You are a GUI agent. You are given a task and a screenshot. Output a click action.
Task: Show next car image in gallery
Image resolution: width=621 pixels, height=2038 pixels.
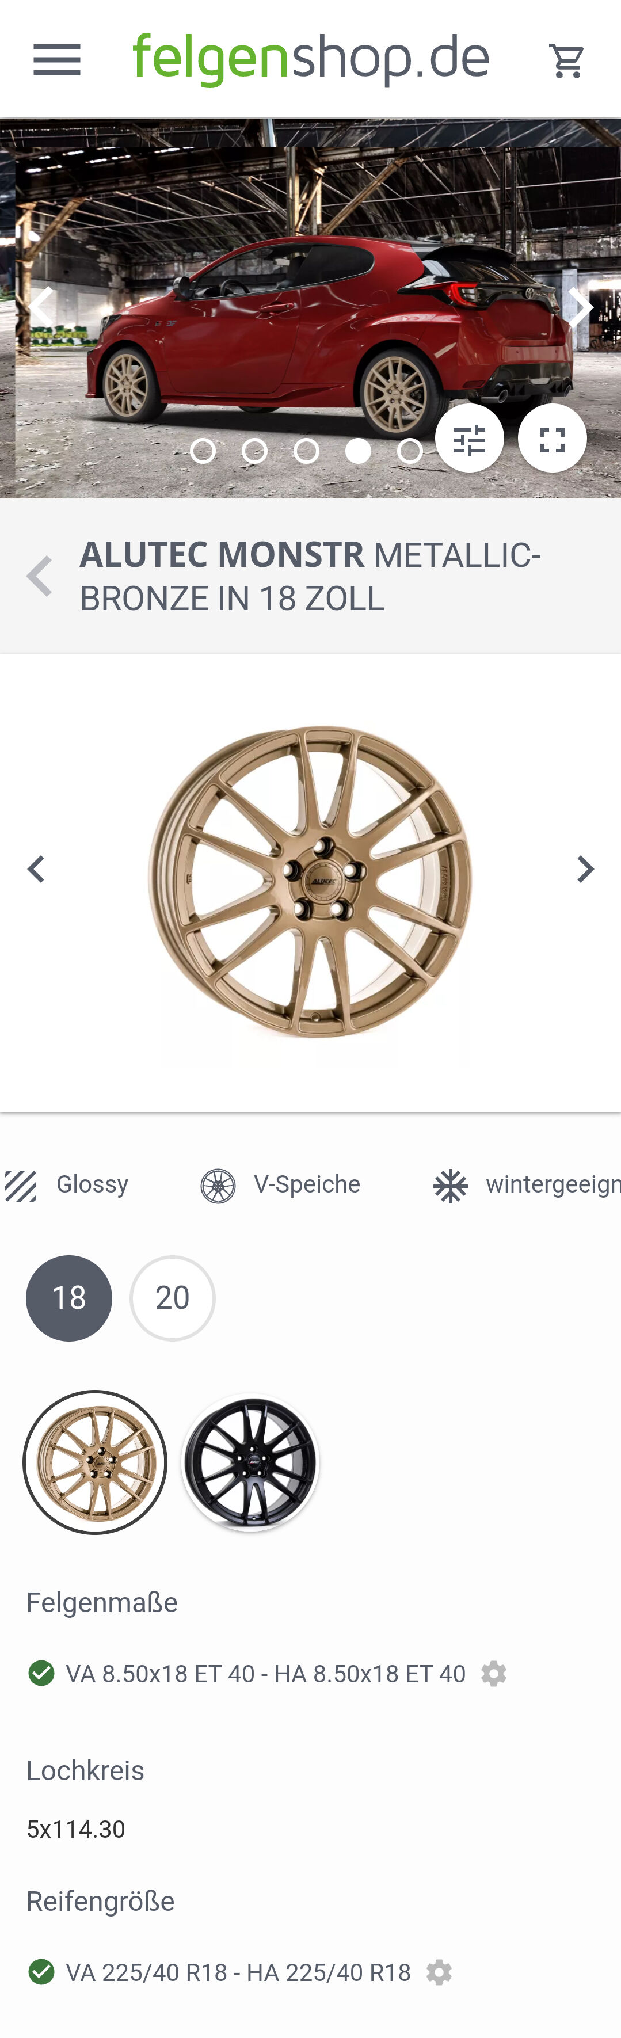click(x=580, y=307)
